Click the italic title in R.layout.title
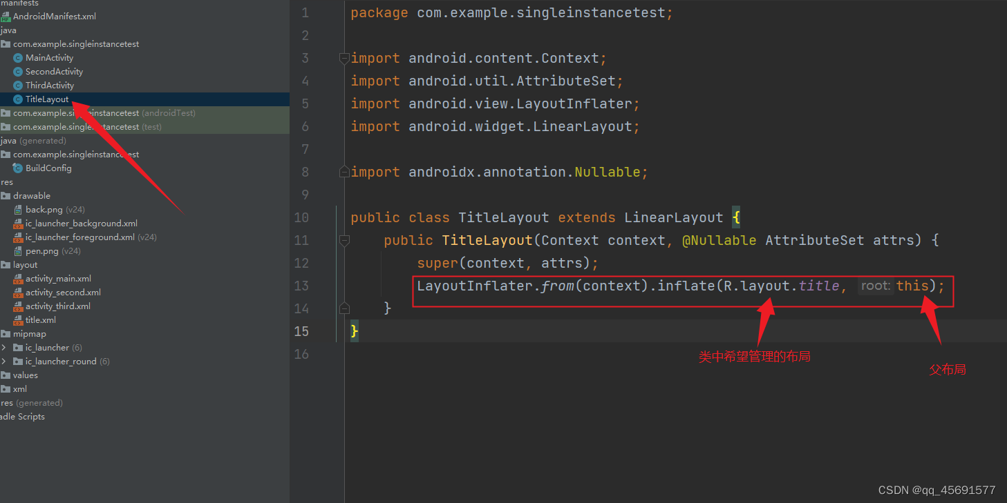This screenshot has height=503, width=1007. coord(818,286)
